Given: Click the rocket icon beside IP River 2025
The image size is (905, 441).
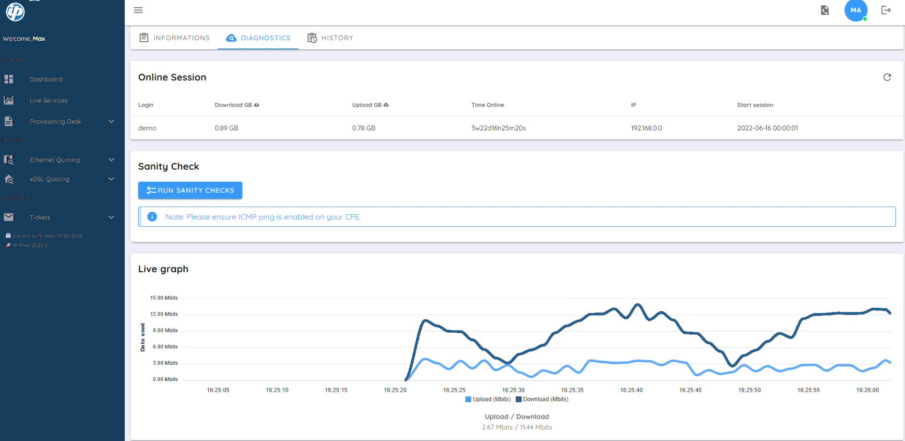Looking at the screenshot, I should tap(8, 245).
